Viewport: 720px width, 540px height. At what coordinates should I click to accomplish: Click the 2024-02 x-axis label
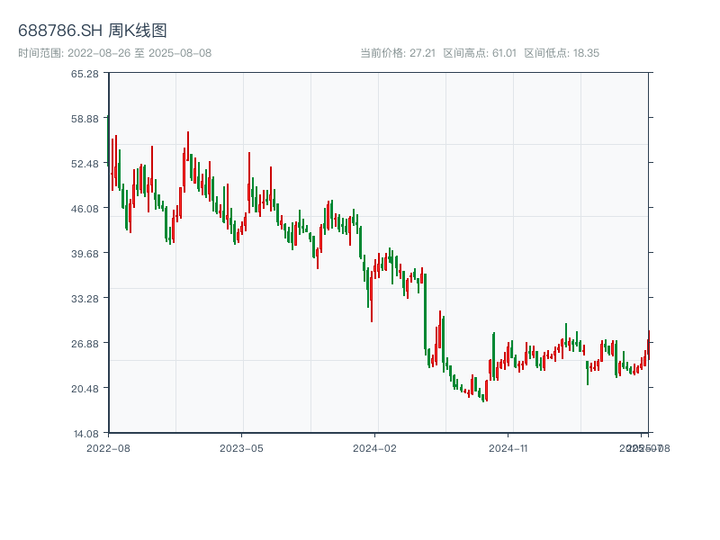pyautogui.click(x=374, y=448)
